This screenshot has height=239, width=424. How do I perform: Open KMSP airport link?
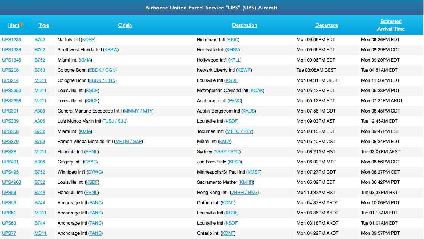point(253,172)
